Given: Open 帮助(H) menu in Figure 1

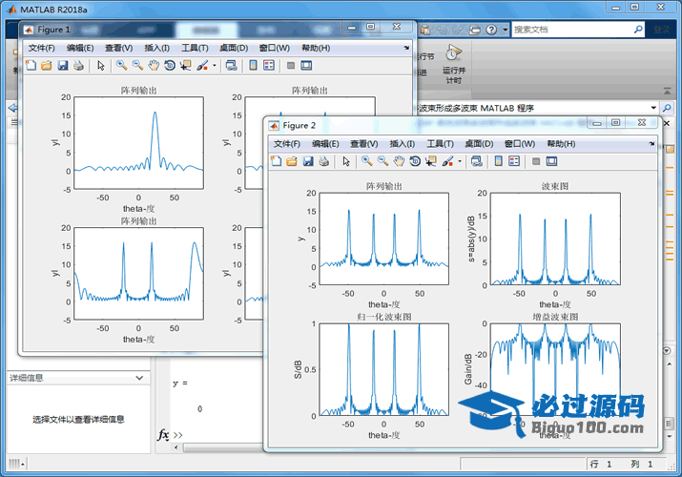Looking at the screenshot, I should click(x=316, y=48).
